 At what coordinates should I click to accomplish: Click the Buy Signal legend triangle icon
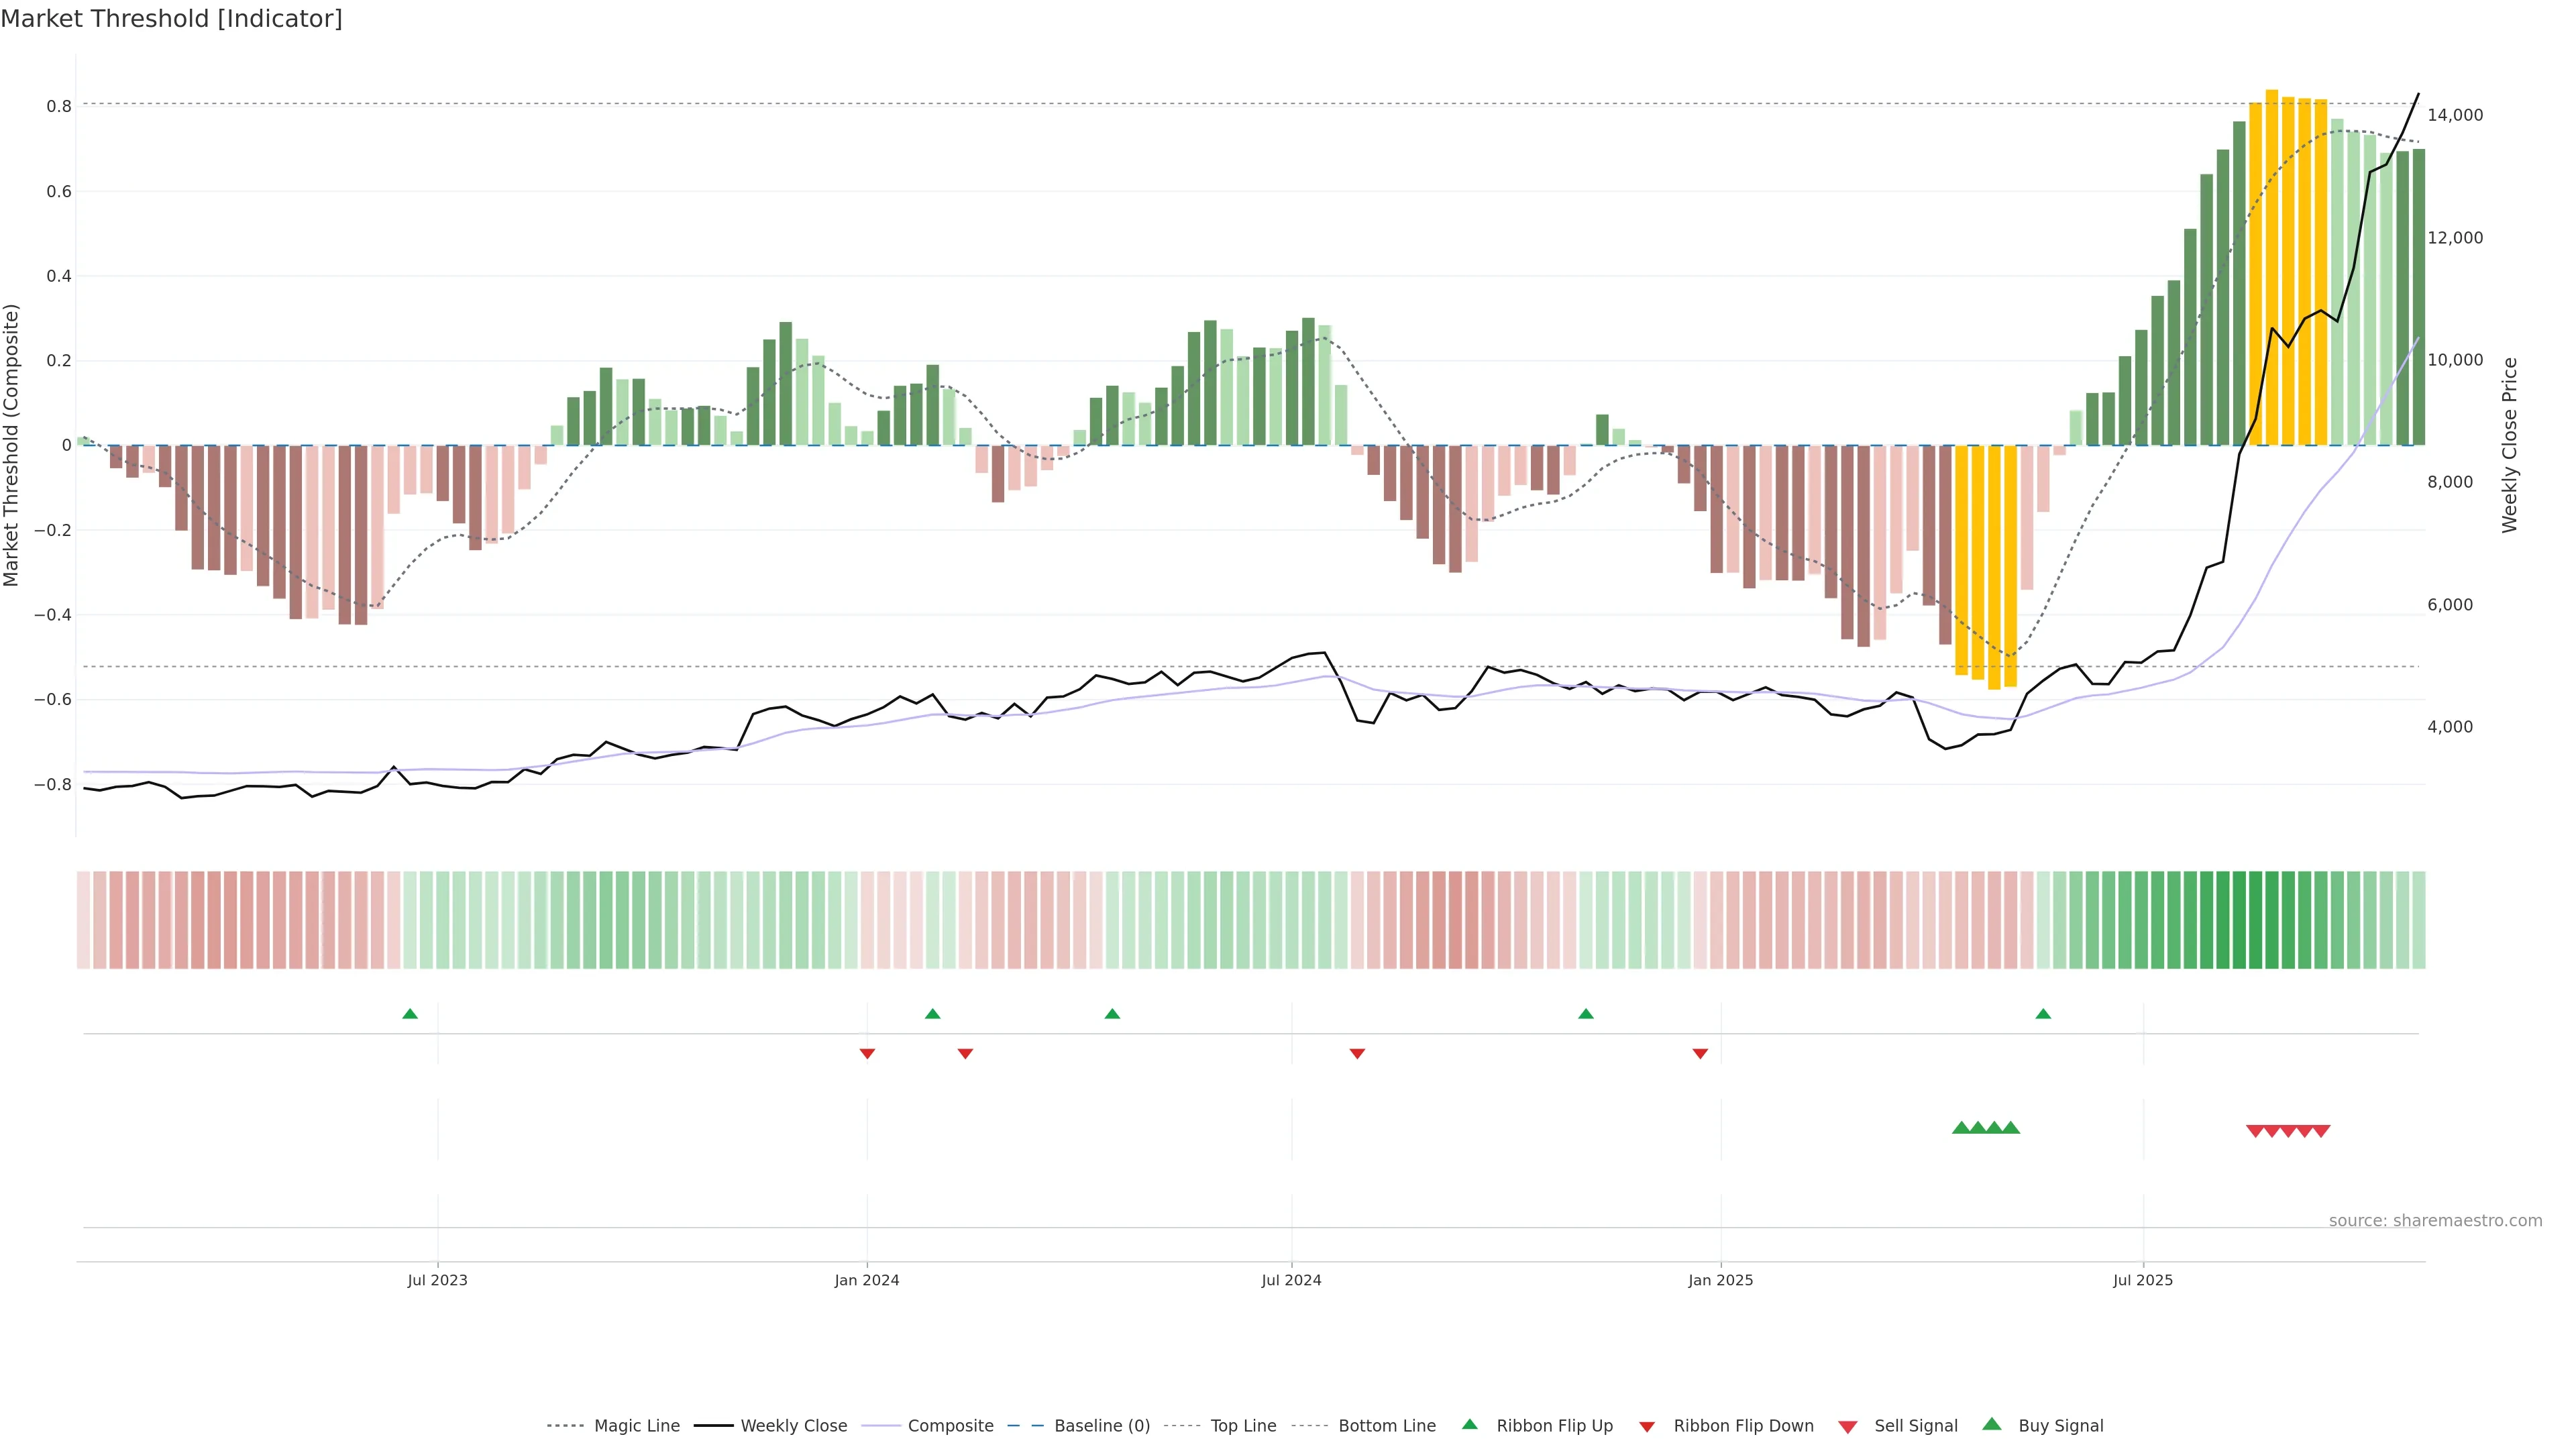coord(1991,1424)
